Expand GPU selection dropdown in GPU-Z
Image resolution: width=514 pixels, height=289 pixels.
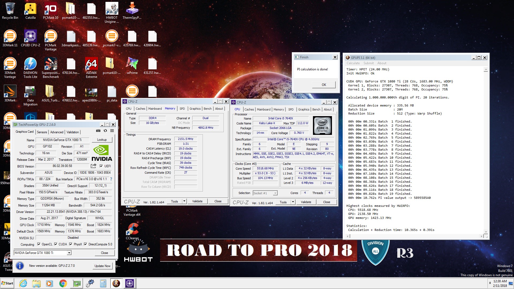coord(69,253)
